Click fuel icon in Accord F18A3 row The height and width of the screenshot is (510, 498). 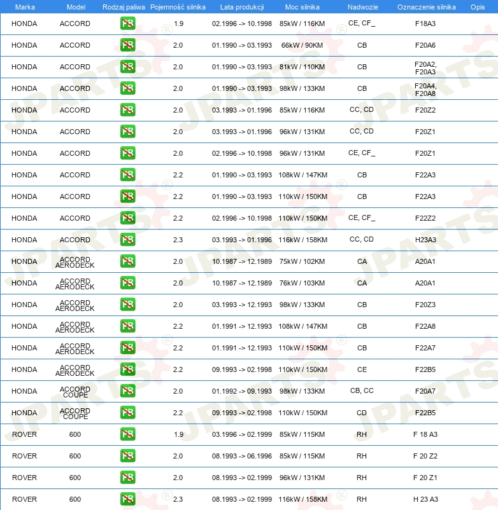pyautogui.click(x=127, y=24)
